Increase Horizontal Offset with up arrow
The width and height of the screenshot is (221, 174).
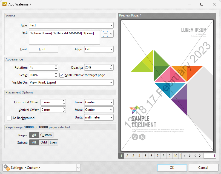[64, 101]
